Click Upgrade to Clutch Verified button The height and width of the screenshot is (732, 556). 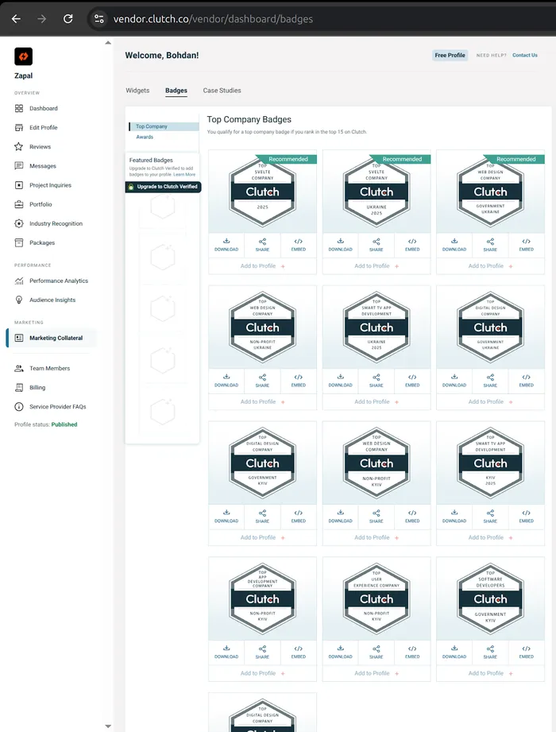(x=164, y=187)
